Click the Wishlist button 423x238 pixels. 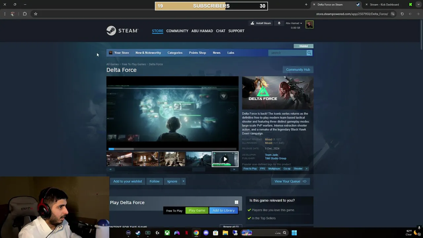coord(303,46)
